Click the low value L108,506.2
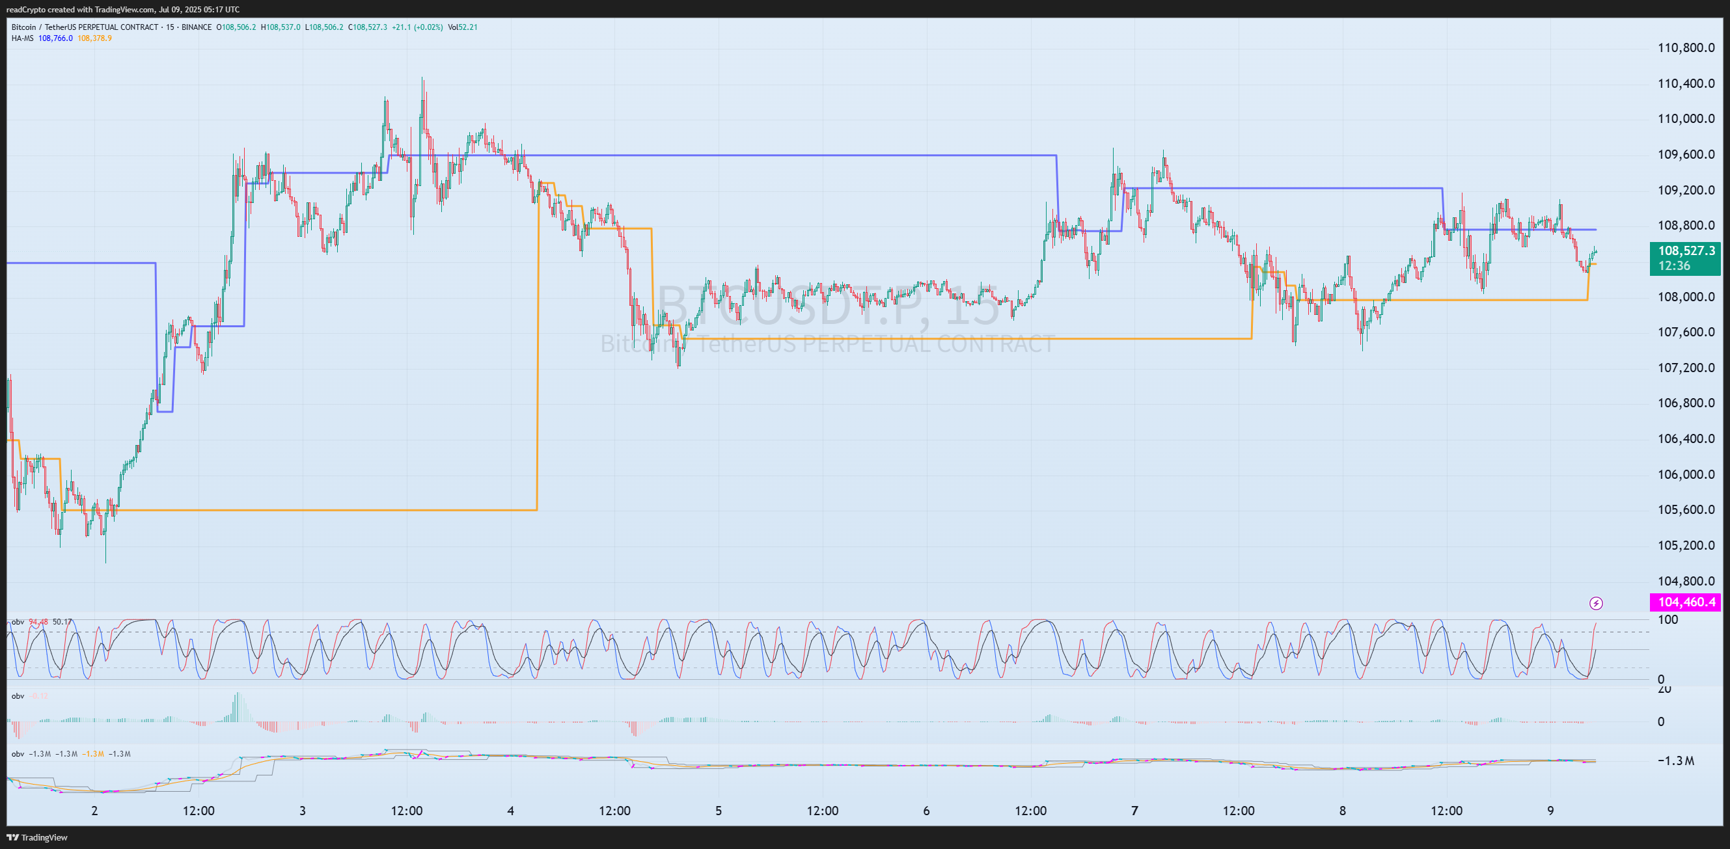 point(324,27)
